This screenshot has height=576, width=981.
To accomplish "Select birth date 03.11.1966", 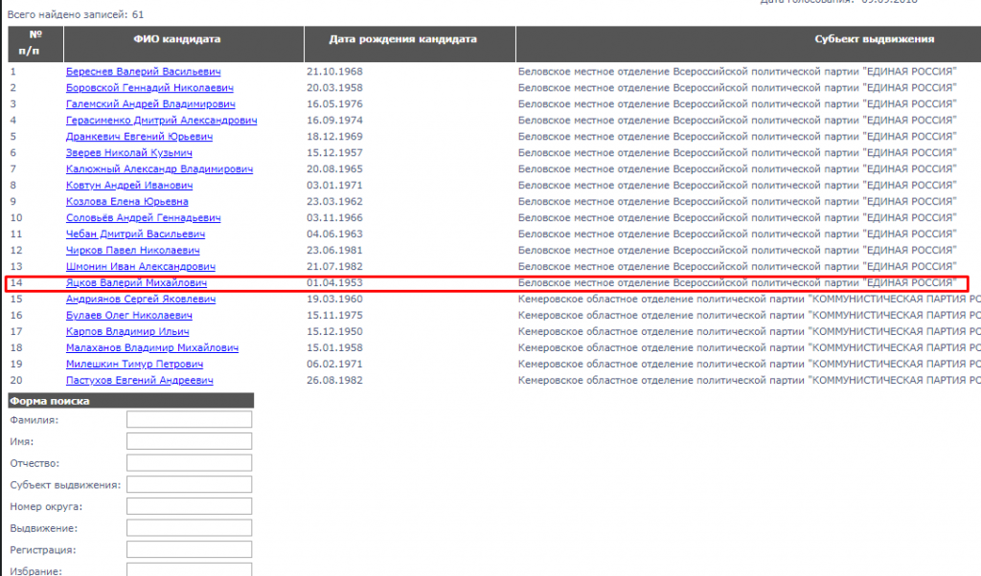I will pyautogui.click(x=334, y=218).
